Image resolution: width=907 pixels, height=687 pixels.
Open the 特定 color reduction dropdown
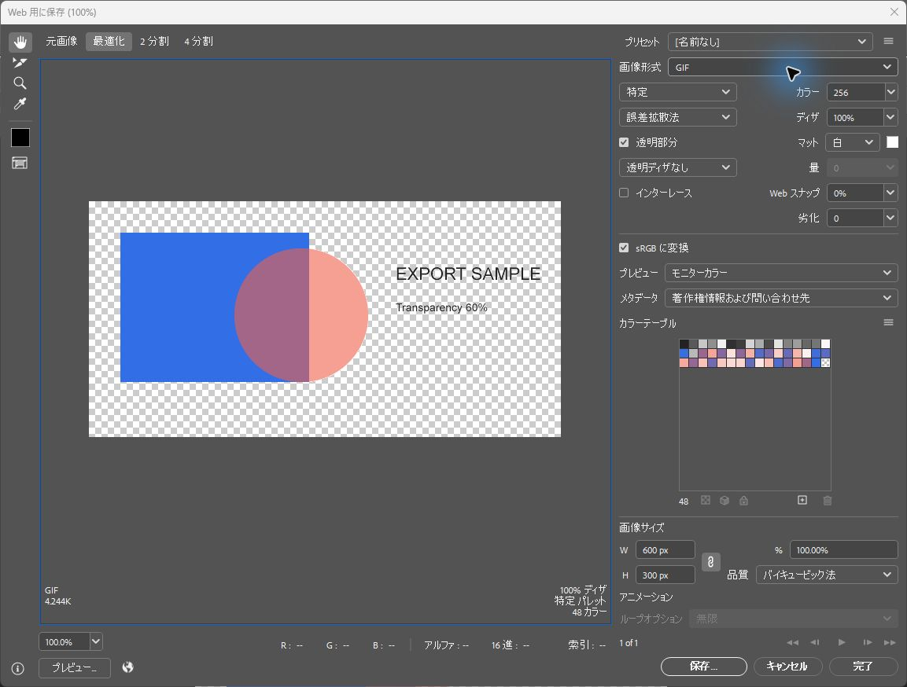678,92
